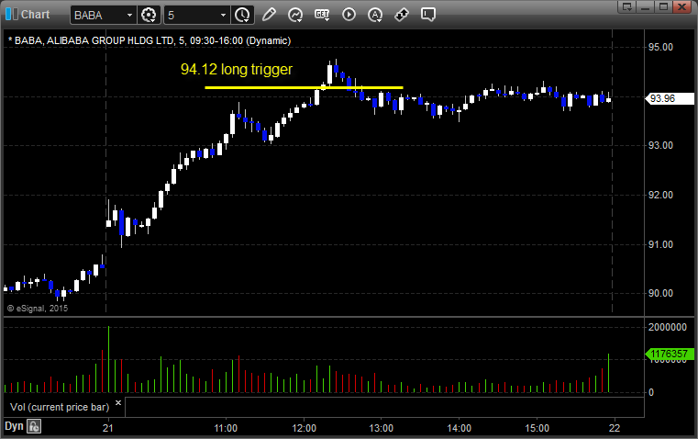This screenshot has height=439, width=698.
Task: Select the pencil drawing tool
Action: click(x=269, y=15)
